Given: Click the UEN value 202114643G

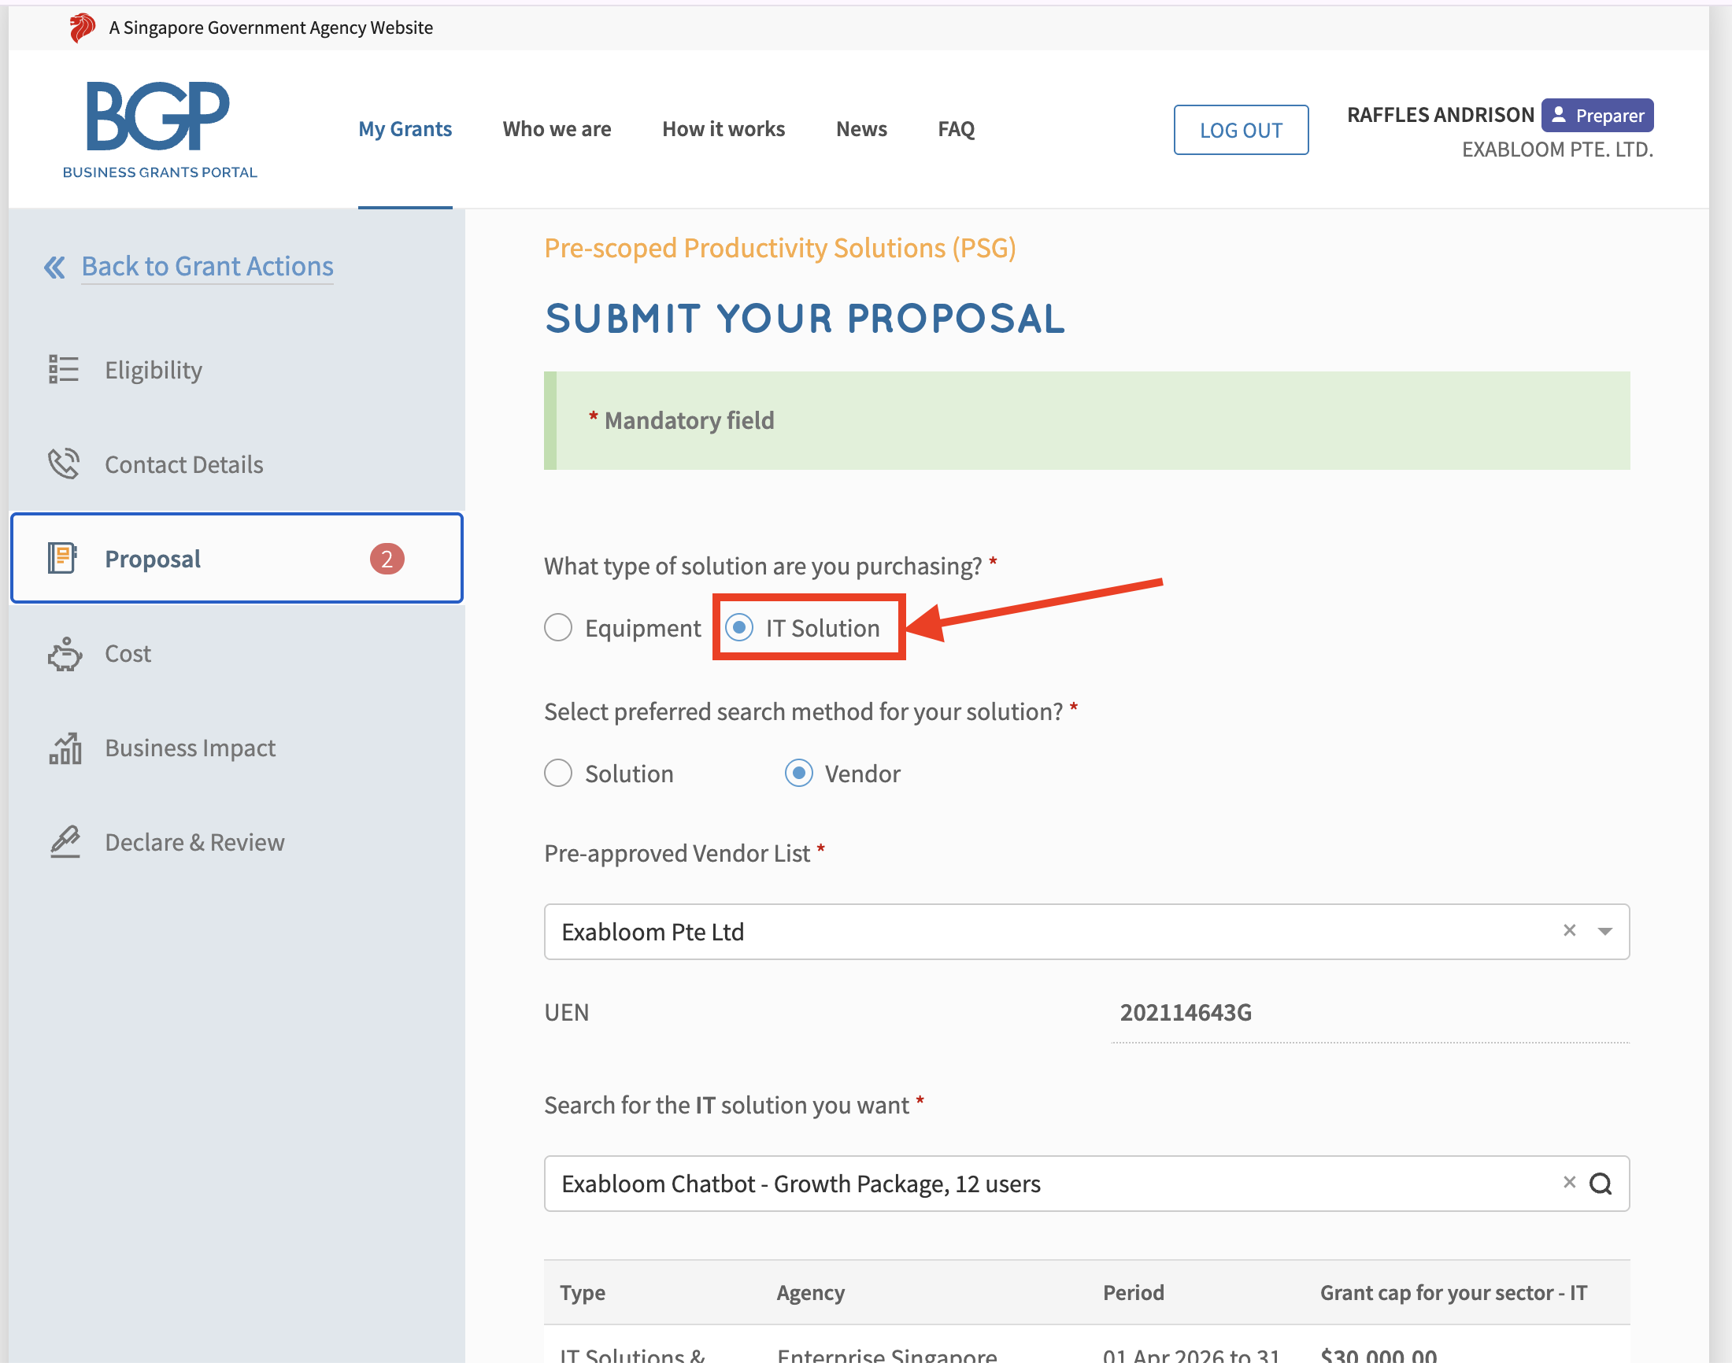Looking at the screenshot, I should click(x=1186, y=1013).
